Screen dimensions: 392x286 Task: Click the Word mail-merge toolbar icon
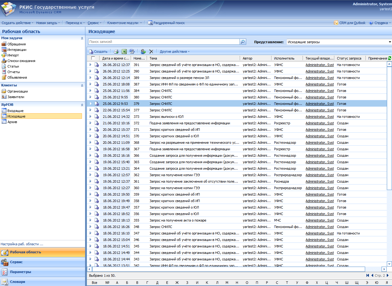click(x=132, y=52)
